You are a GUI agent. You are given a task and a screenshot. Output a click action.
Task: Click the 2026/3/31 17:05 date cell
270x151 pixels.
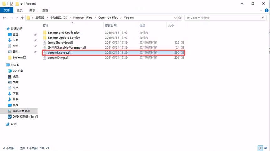click(116, 32)
